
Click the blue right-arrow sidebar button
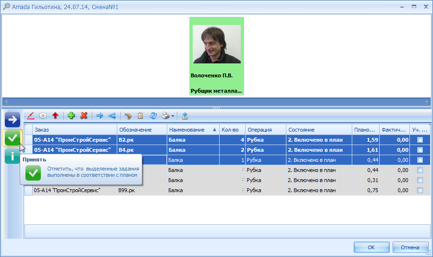(12, 120)
